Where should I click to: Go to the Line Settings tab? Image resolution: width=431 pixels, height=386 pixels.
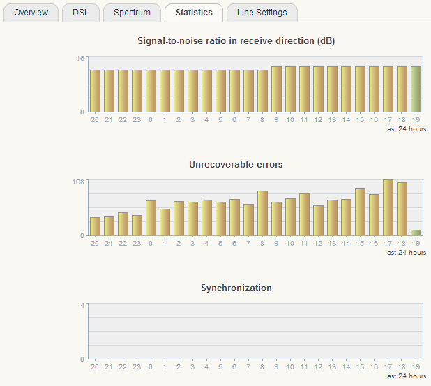coord(262,13)
